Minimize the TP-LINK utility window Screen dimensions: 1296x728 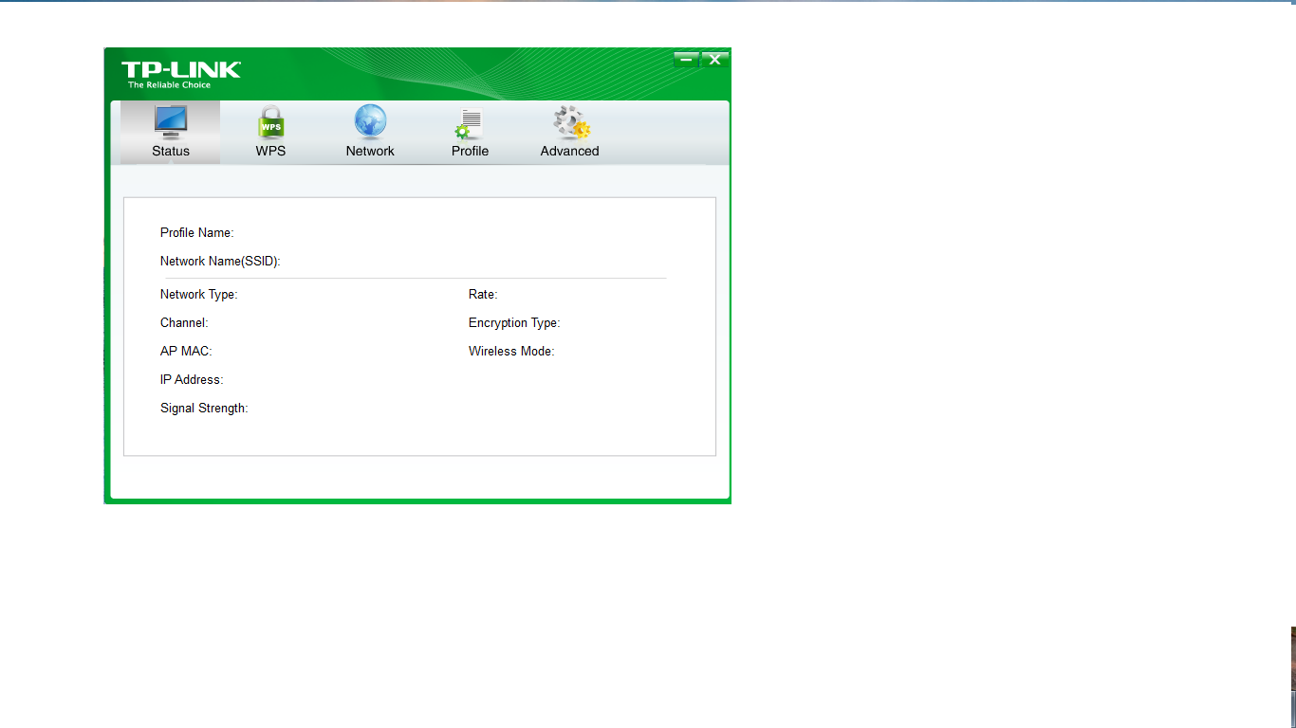(x=686, y=60)
